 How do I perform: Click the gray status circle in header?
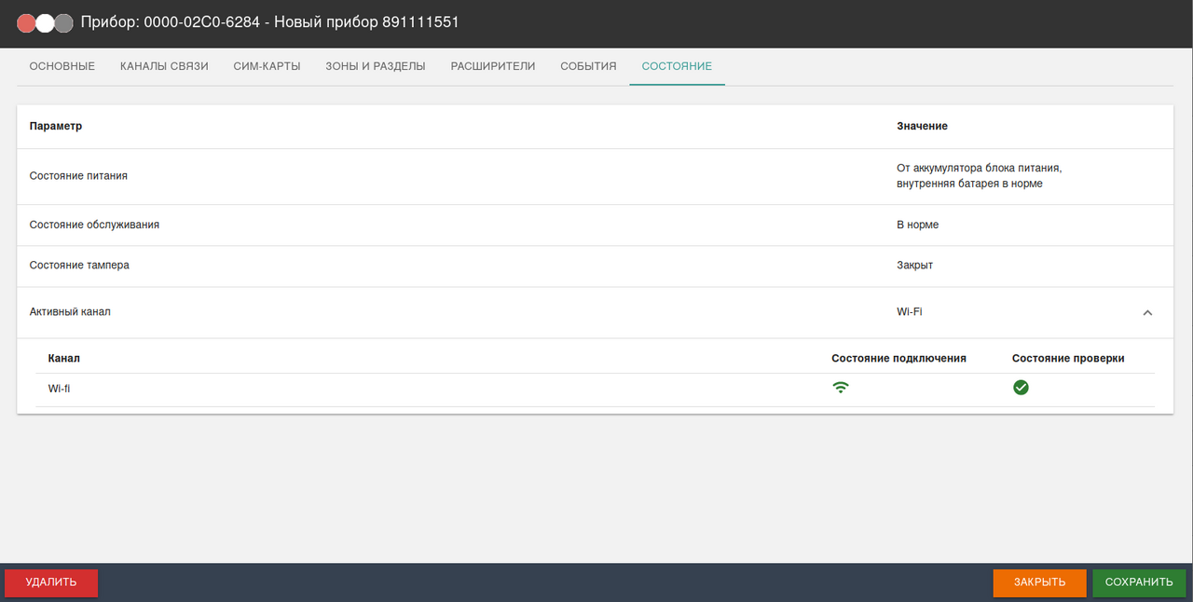pyautogui.click(x=63, y=23)
